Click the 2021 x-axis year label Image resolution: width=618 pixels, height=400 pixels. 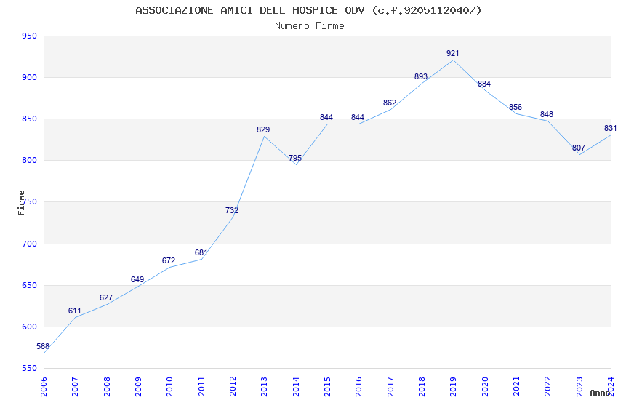pyautogui.click(x=516, y=387)
